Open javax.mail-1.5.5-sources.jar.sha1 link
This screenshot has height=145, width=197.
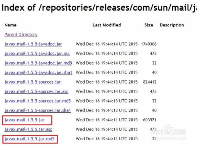coord(38,110)
